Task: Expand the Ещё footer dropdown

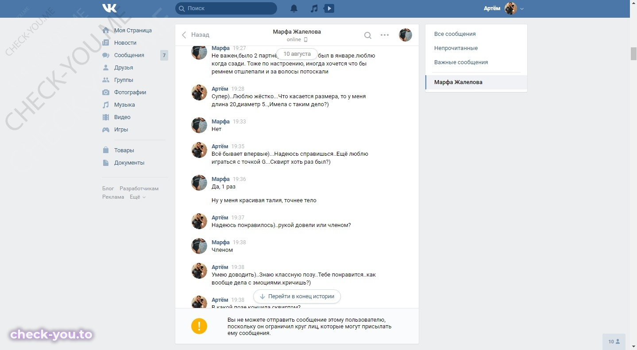Action: point(137,197)
